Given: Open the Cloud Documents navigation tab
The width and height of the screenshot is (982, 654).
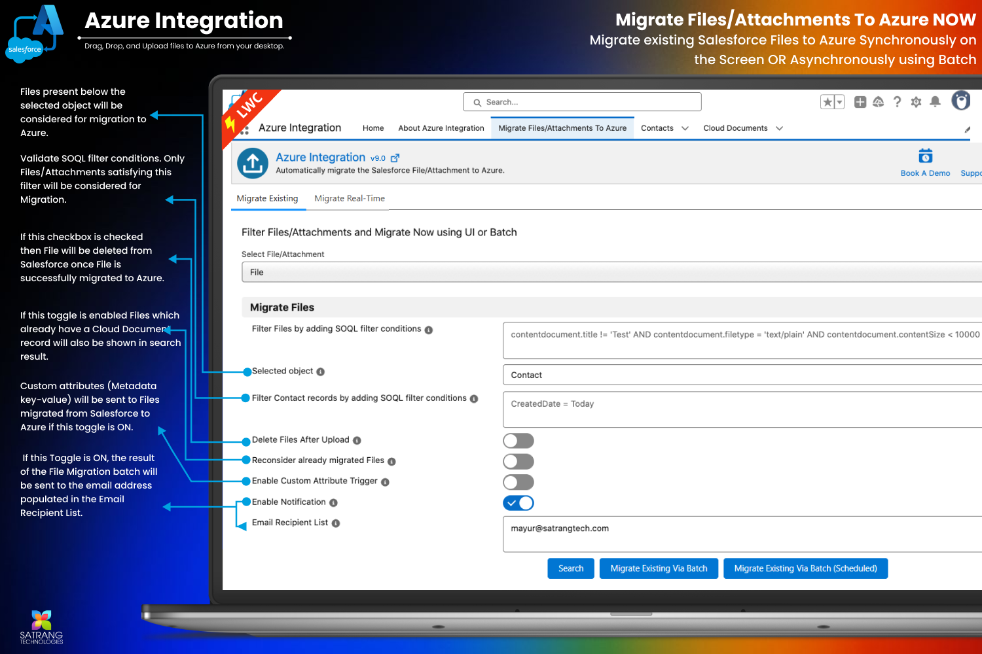Looking at the screenshot, I should pos(735,128).
